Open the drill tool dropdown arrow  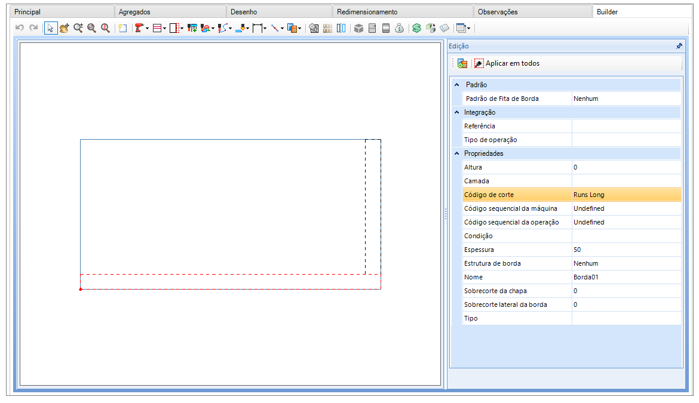click(147, 29)
